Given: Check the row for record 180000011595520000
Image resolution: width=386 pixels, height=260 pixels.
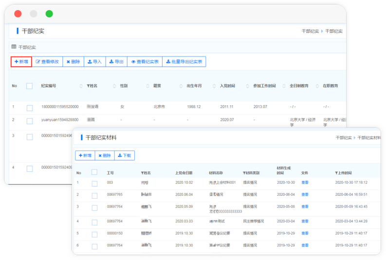Looking at the screenshot, I should 30,108.
